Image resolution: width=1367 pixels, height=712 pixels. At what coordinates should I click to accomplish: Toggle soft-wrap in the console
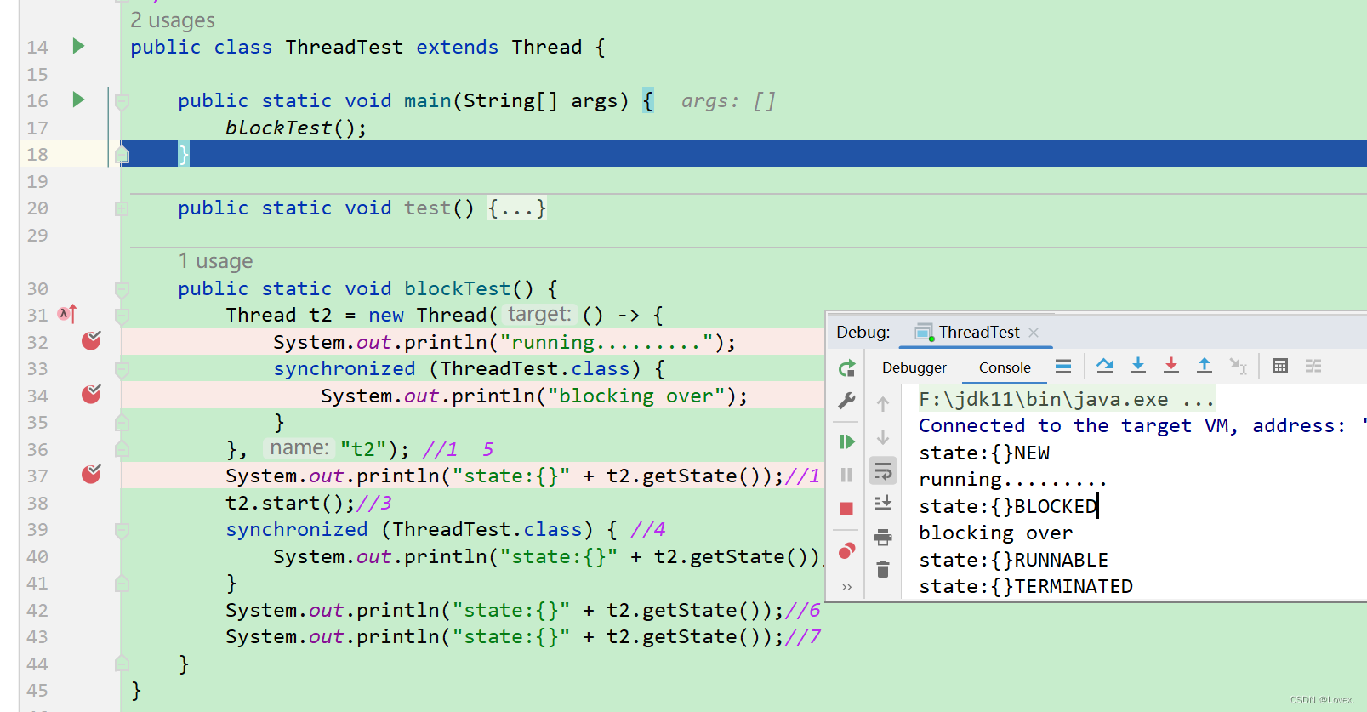click(x=883, y=470)
